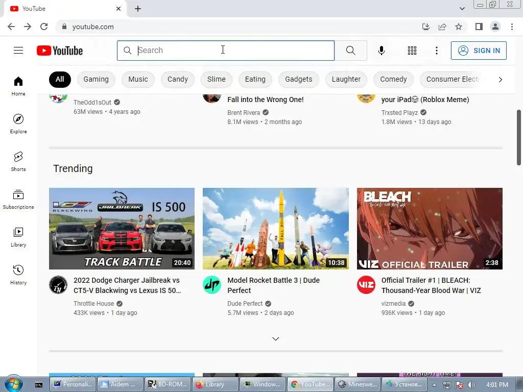The image size is (523, 392).
Task: Show more filter chips with right arrow
Action: tap(500, 79)
